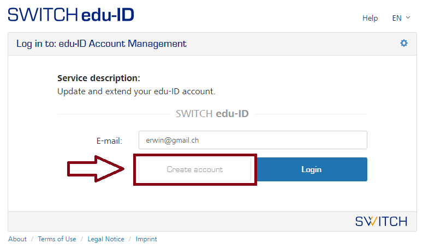Image resolution: width=423 pixels, height=250 pixels.
Task: Click the E-mail field label
Action: click(109, 141)
